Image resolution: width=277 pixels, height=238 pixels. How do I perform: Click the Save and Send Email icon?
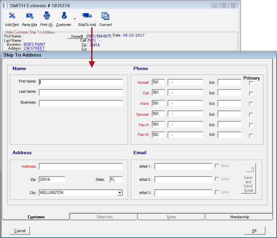(x=248, y=178)
